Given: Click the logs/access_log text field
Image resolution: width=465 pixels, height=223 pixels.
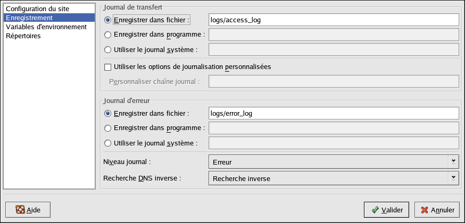Looking at the screenshot, I should pos(334,20).
